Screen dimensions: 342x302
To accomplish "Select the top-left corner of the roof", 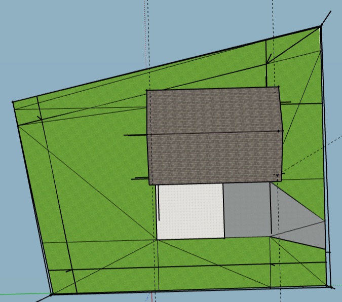I will [147, 91].
